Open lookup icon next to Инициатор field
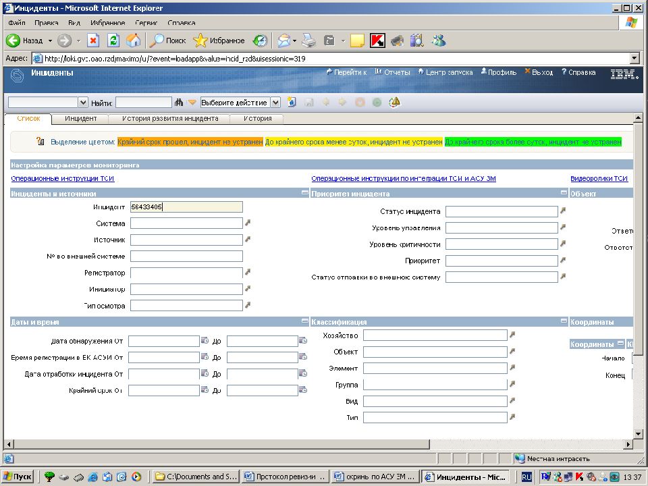The height and width of the screenshot is (486, 648). [x=248, y=288]
